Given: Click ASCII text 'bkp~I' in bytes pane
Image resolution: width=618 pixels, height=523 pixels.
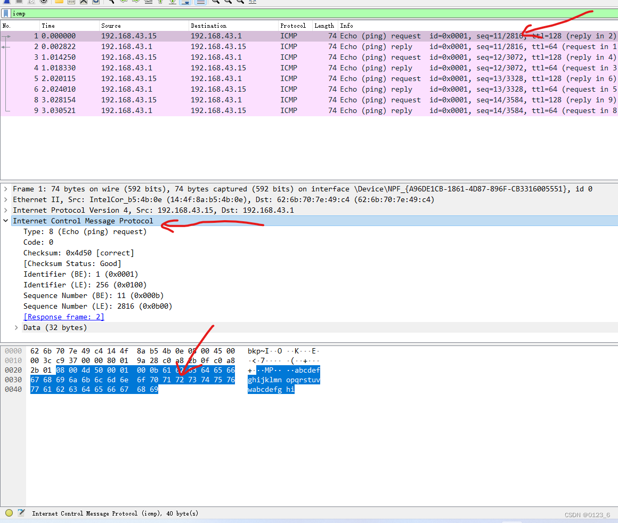Looking at the screenshot, I should coord(258,351).
